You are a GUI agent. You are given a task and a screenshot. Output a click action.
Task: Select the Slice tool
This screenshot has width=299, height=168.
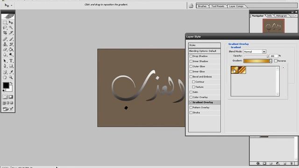coord(11,33)
